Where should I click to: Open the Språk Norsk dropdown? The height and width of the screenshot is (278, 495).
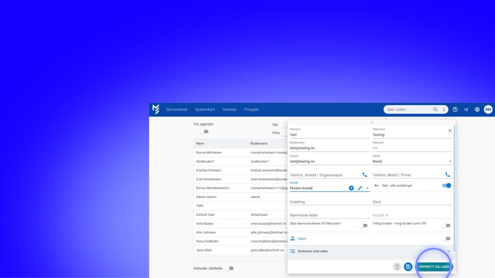tap(412, 161)
